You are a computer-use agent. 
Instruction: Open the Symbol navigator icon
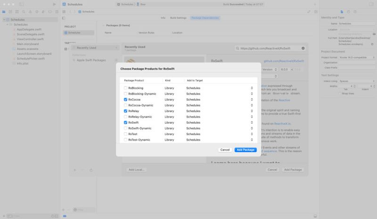pyautogui.click(x=17, y=12)
